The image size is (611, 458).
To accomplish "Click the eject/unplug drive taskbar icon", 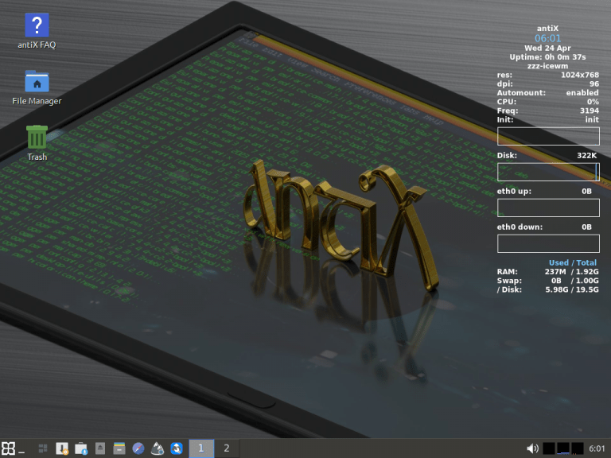I will tap(100, 448).
